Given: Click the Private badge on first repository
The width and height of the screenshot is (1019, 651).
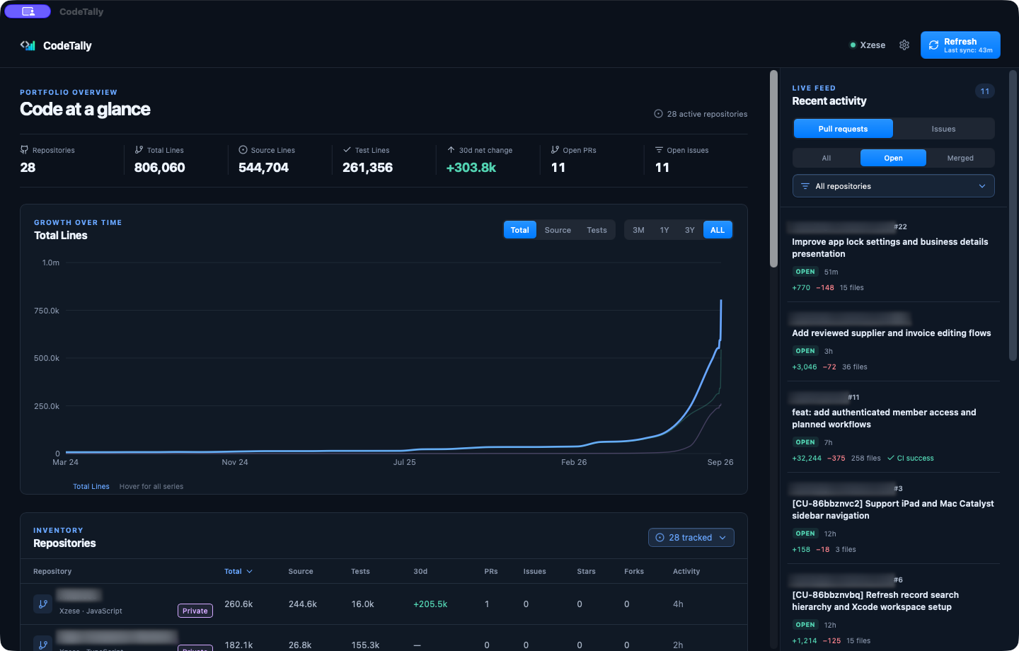Looking at the screenshot, I should [x=195, y=611].
